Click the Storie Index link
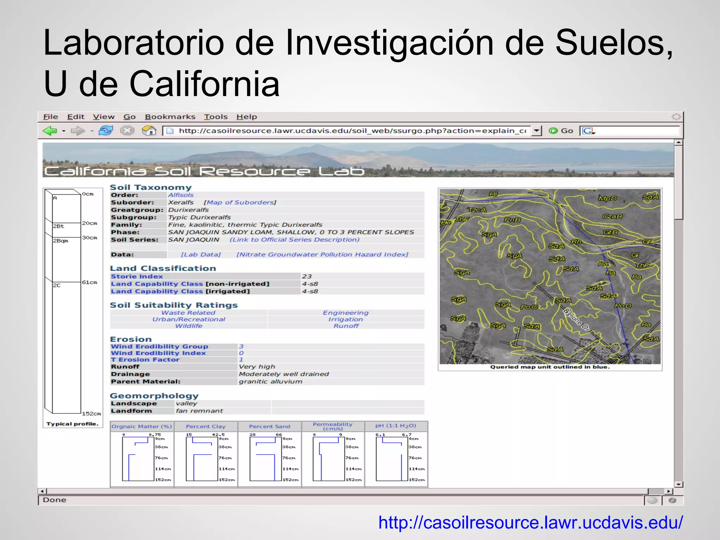This screenshot has width=720, height=540. pos(137,277)
